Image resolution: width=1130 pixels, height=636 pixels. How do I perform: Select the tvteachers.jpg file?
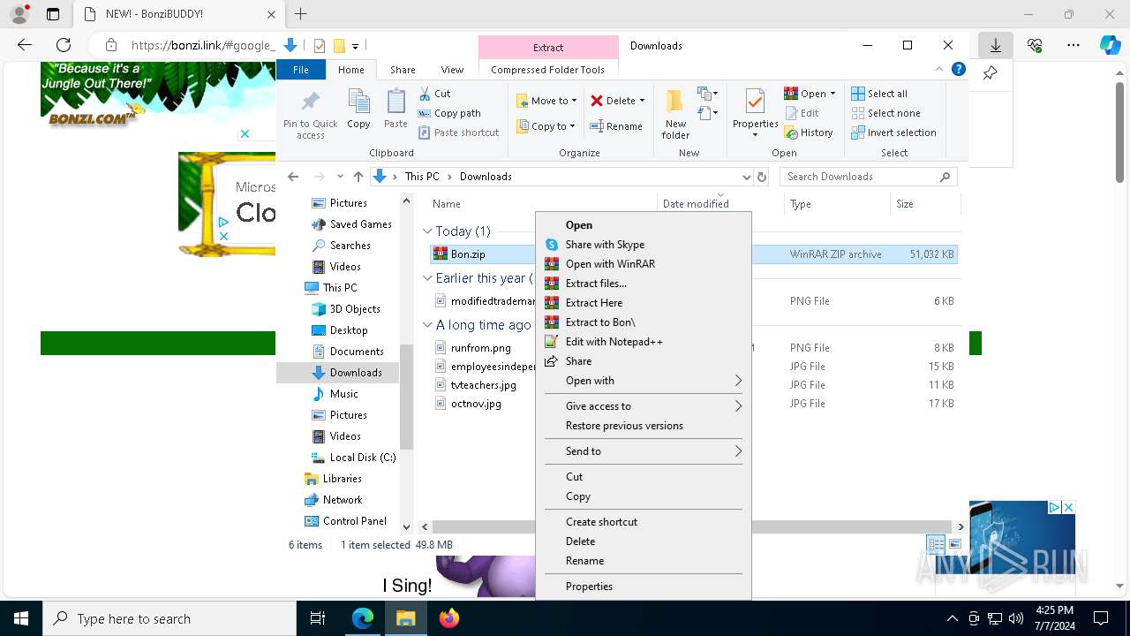tap(483, 385)
